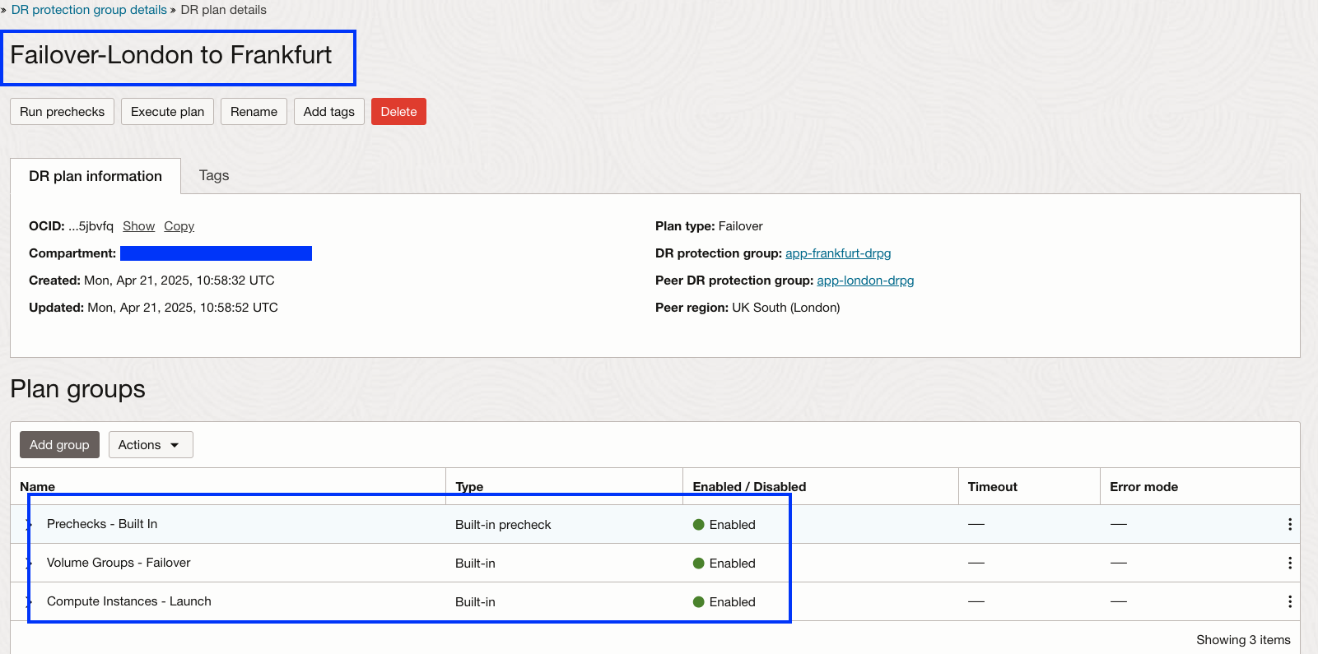1318x654 pixels.
Task: Click the Updated date value
Action: pos(183,308)
